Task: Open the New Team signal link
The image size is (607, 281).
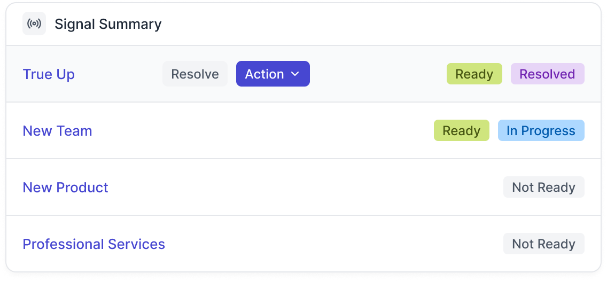Action: (x=57, y=131)
